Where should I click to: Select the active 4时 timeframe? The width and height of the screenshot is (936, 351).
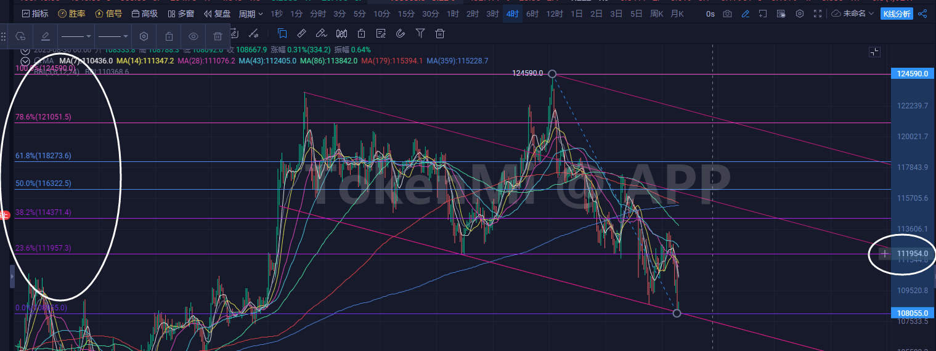point(512,14)
